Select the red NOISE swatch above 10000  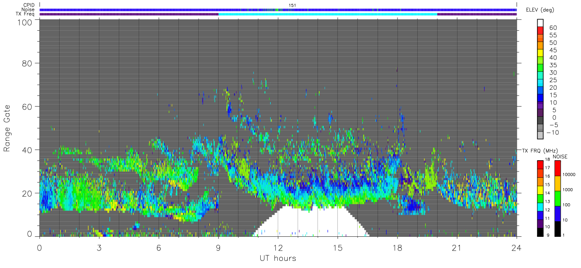pyautogui.click(x=557, y=168)
